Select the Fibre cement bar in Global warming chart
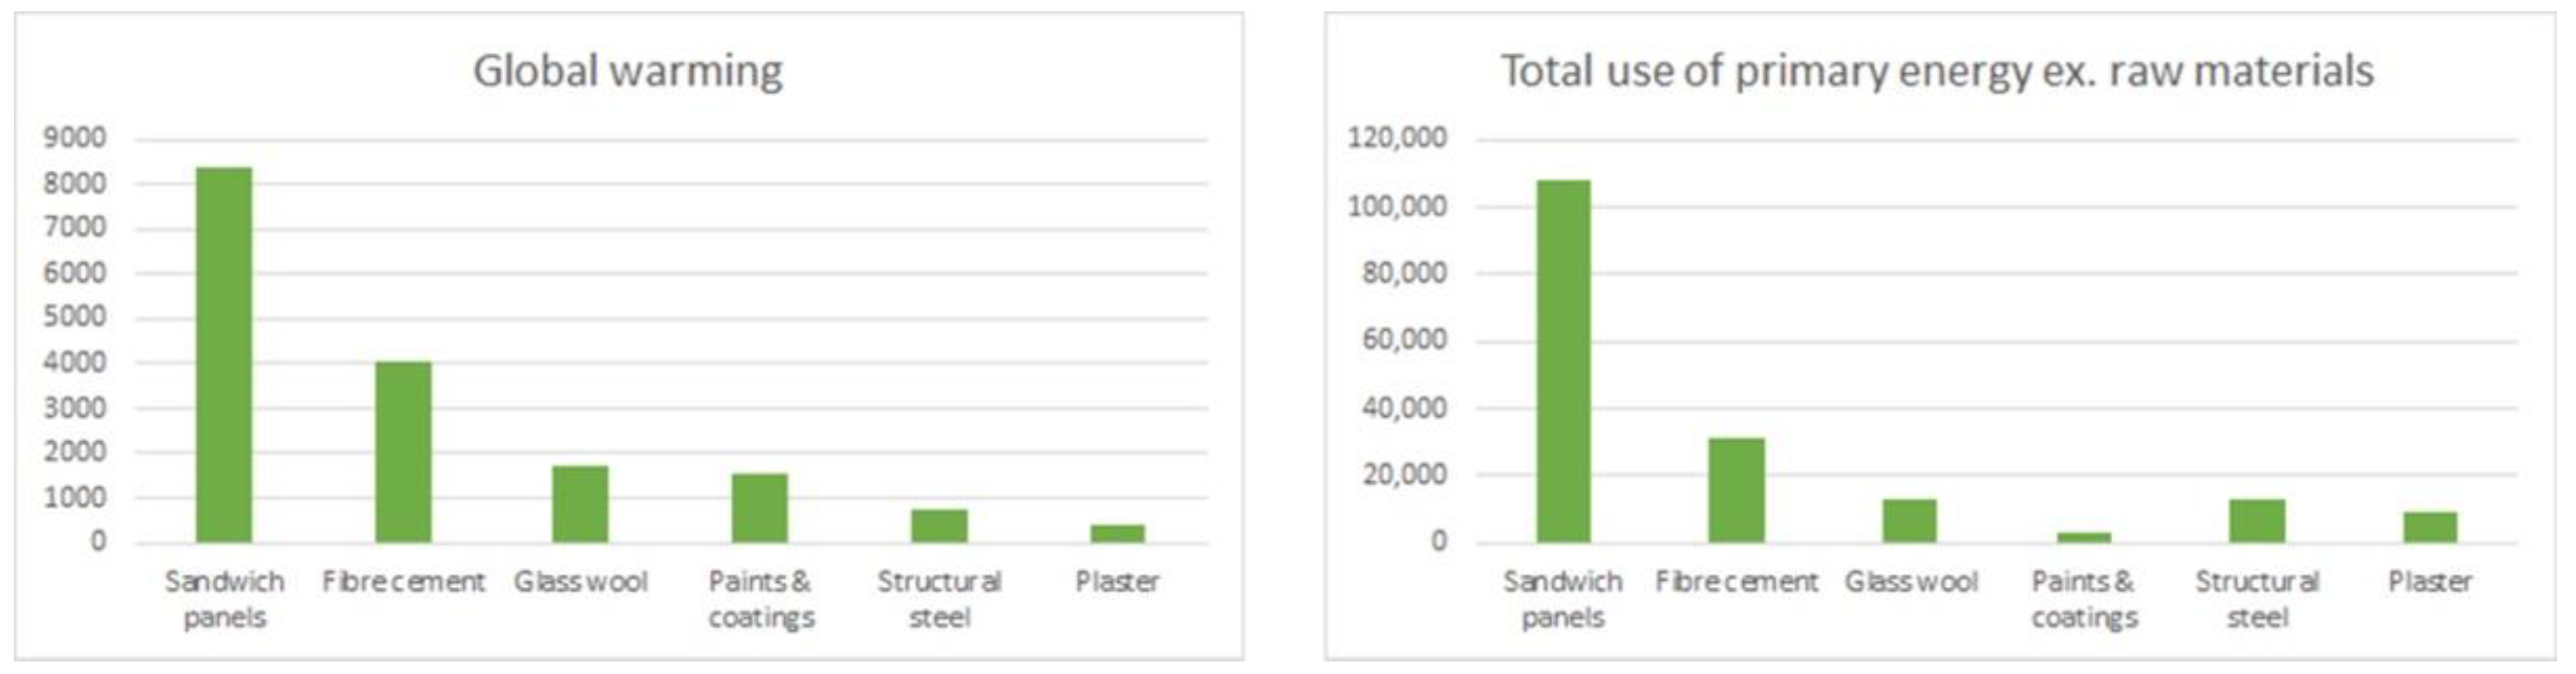The height and width of the screenshot is (674, 2576). [403, 452]
